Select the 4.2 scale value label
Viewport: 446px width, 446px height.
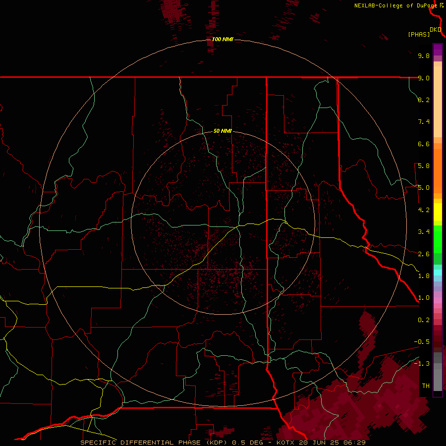[424, 210]
